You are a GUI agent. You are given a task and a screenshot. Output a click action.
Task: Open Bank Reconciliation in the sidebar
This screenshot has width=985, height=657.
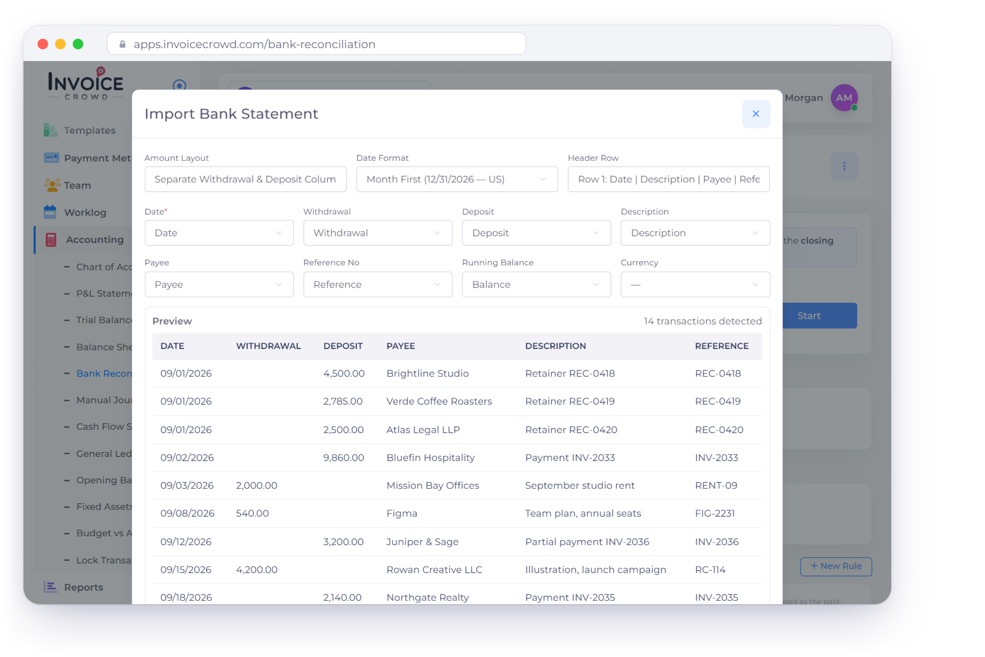(x=104, y=374)
